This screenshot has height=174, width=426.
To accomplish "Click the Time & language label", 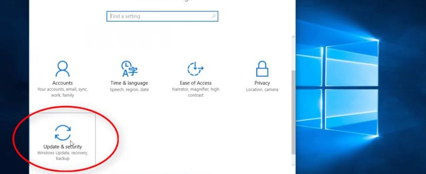I will coord(129,83).
